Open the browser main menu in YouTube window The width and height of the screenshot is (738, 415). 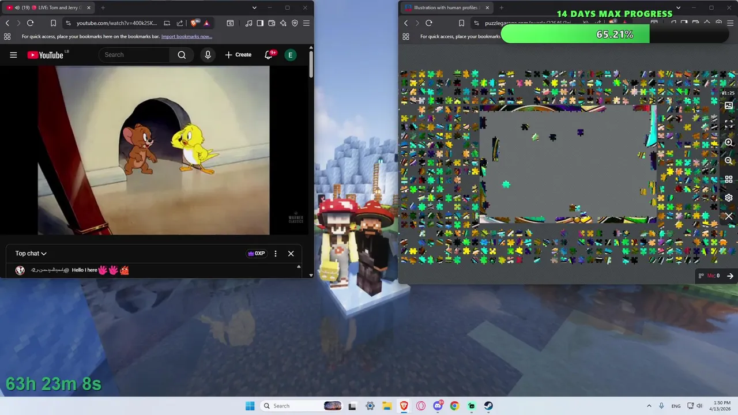(306, 23)
